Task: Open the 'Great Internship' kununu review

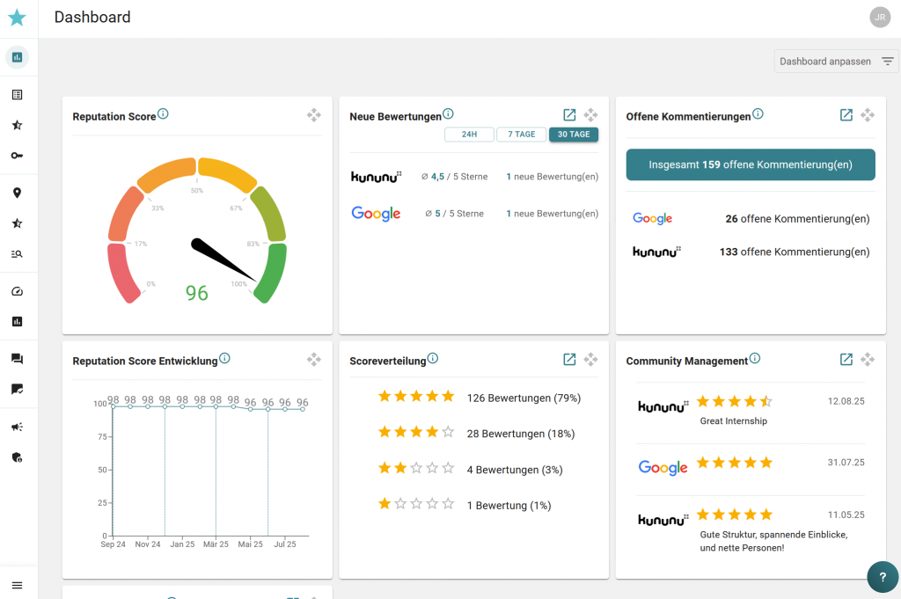Action: 733,420
